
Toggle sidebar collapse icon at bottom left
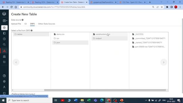coord(4,93)
